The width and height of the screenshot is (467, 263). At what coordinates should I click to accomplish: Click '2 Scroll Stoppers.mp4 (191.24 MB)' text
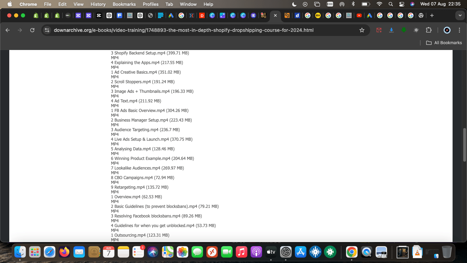coord(143,82)
